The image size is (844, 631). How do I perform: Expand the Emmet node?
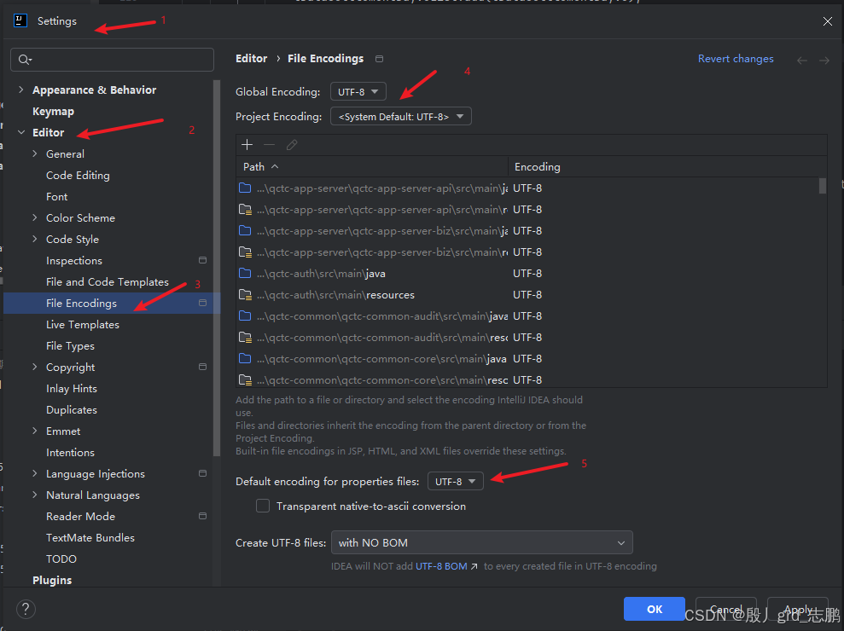point(35,431)
